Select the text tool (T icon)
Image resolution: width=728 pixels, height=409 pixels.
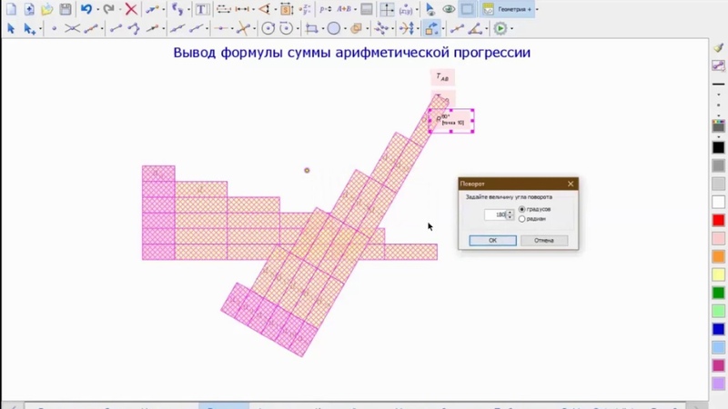coord(201,9)
